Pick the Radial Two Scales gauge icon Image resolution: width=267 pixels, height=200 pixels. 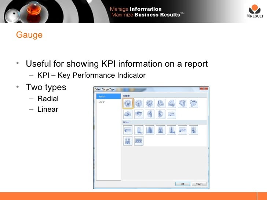pyautogui.click(x=150, y=103)
